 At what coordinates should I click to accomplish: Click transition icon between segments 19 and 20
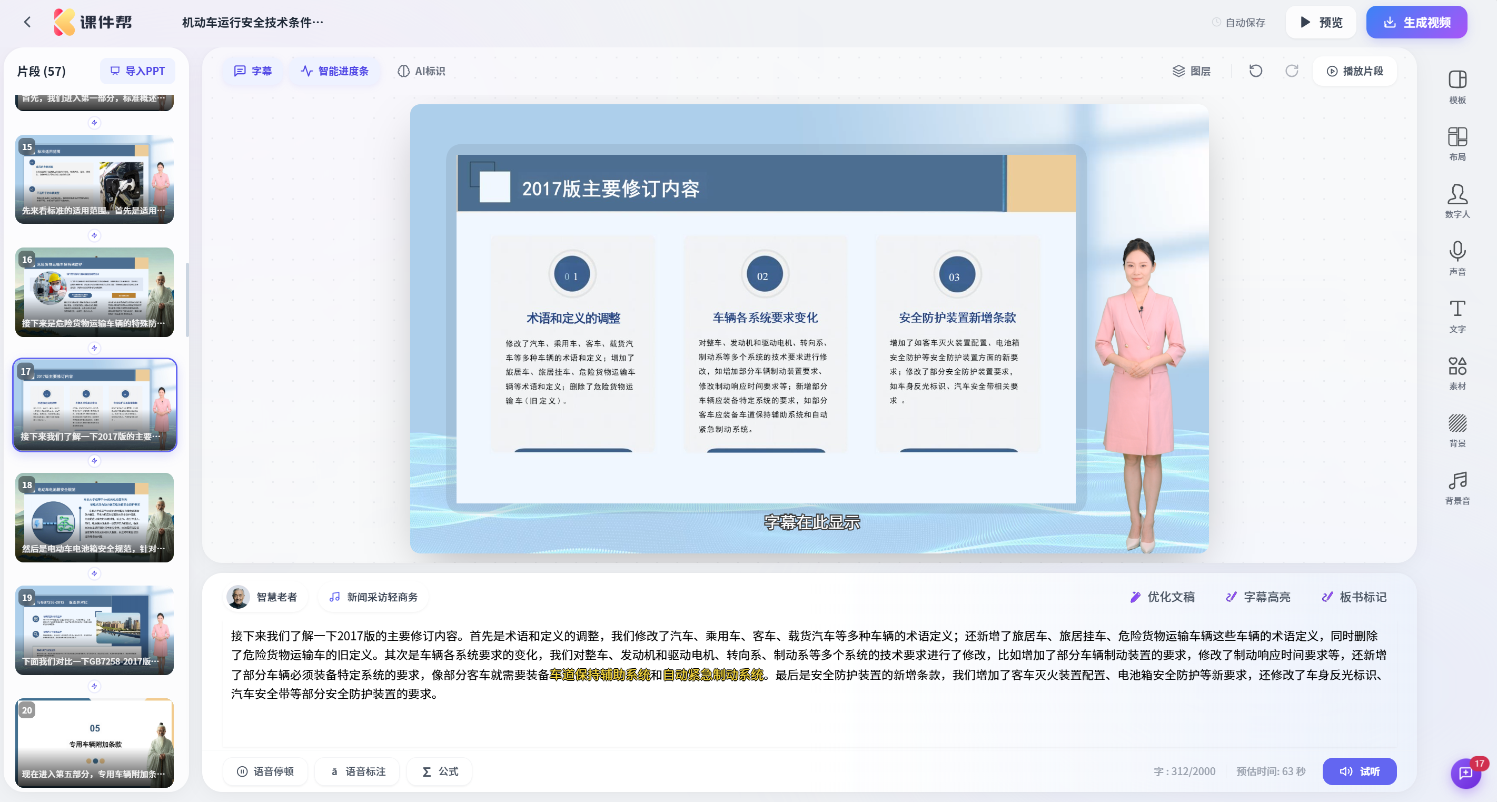[x=94, y=686]
